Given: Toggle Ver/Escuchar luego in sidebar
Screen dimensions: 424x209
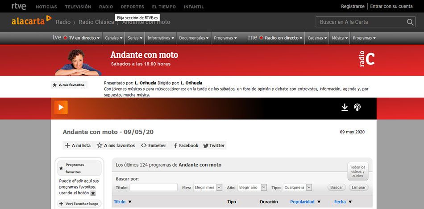Looking at the screenshot, I should pyautogui.click(x=79, y=204).
